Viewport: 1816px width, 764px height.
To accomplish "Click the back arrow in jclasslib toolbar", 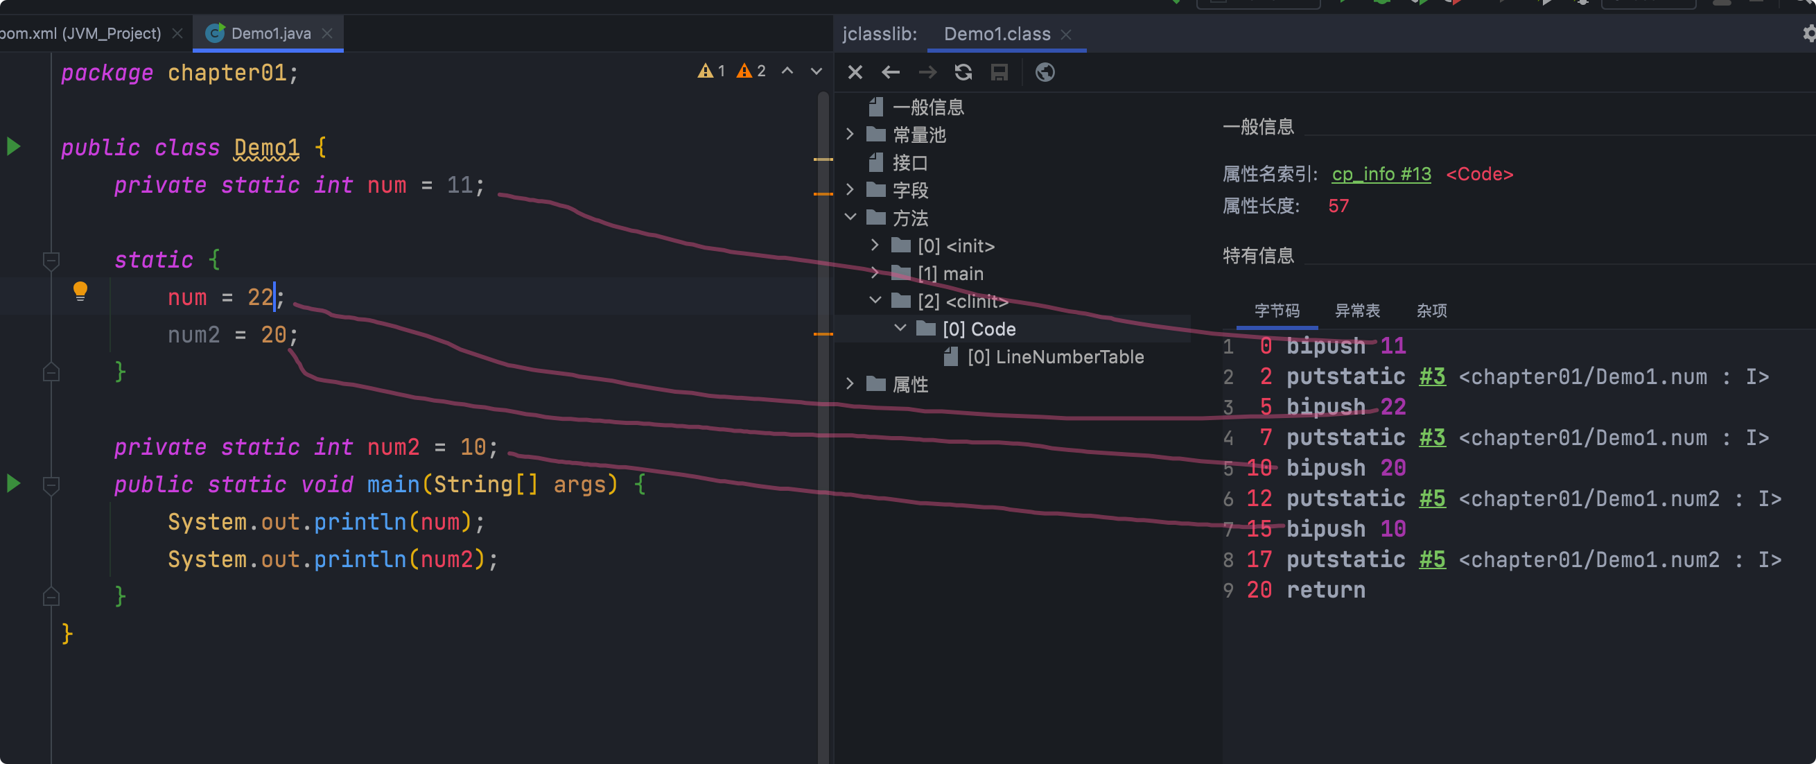I will click(x=891, y=72).
